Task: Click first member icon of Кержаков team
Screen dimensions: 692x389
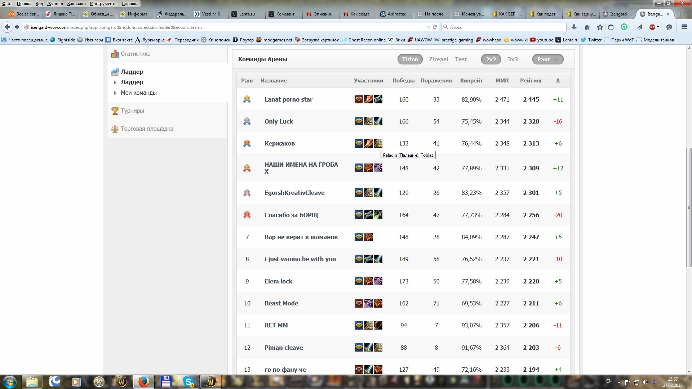Action: pyautogui.click(x=359, y=143)
